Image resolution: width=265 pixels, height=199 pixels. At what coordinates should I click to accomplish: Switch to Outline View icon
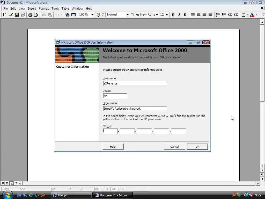tap(16, 183)
